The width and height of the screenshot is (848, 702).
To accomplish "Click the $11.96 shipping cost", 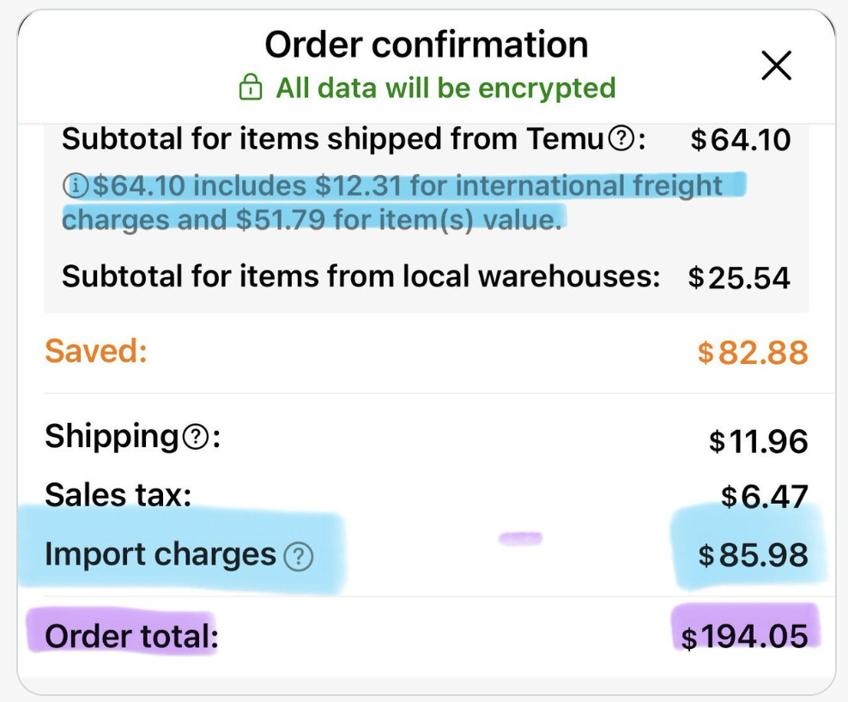I will 758,441.
